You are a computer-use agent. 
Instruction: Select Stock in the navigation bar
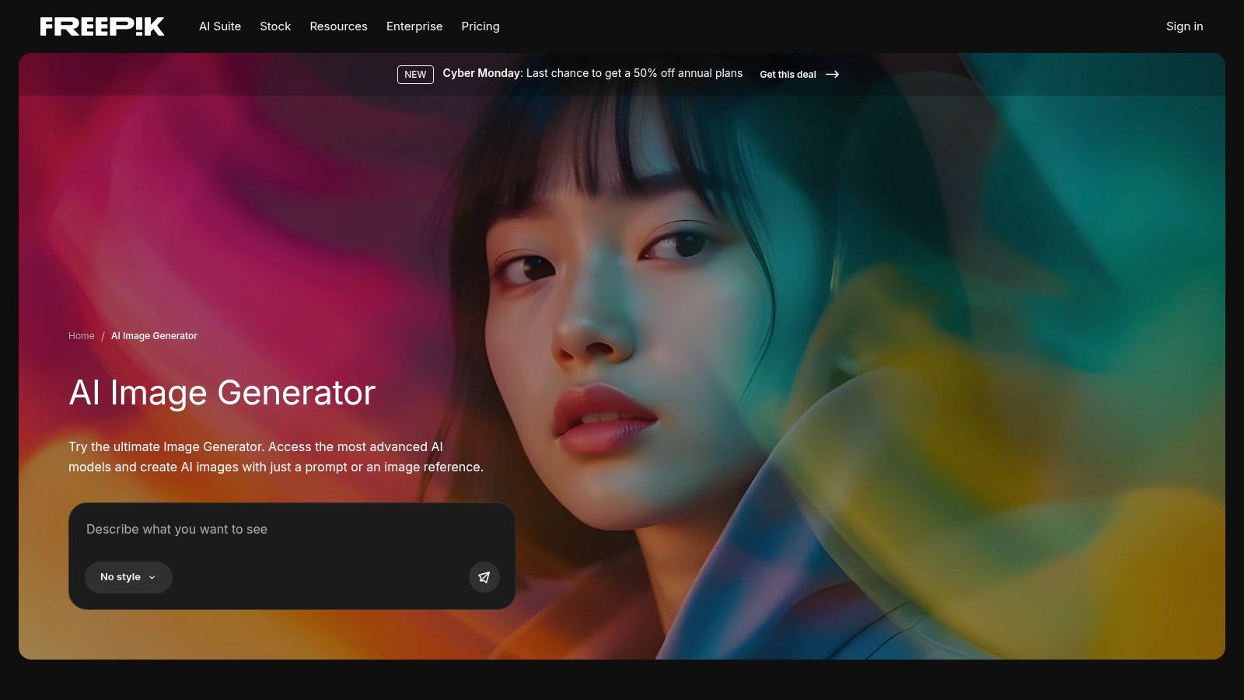[x=275, y=26]
